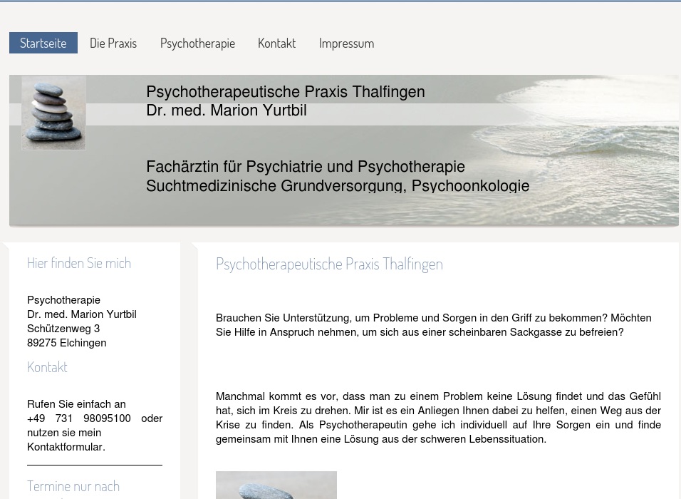The image size is (681, 499).
Task: Click the divider line under Kontaktformular
Action: pos(95,463)
